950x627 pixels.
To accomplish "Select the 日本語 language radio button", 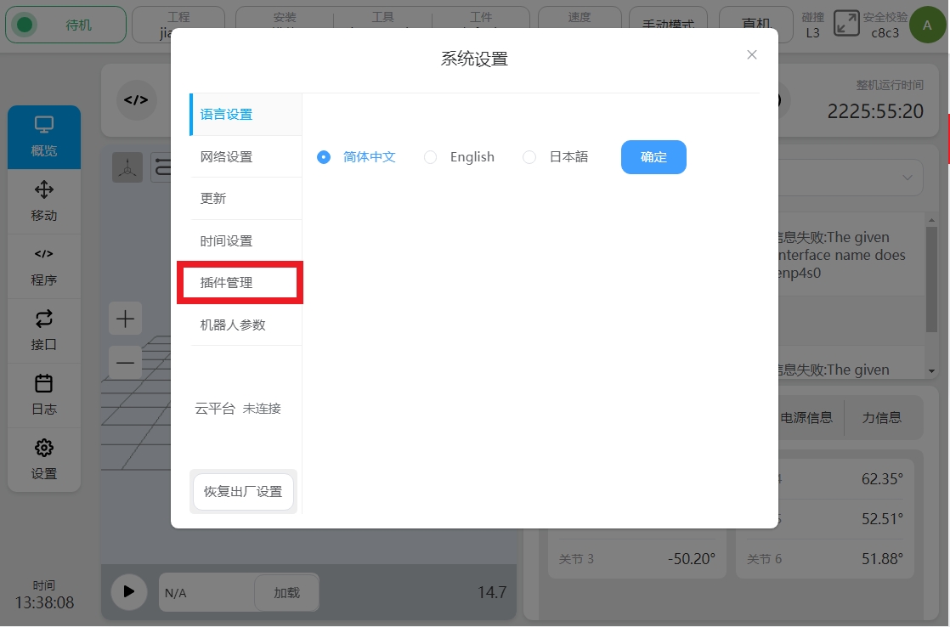I will click(x=529, y=157).
